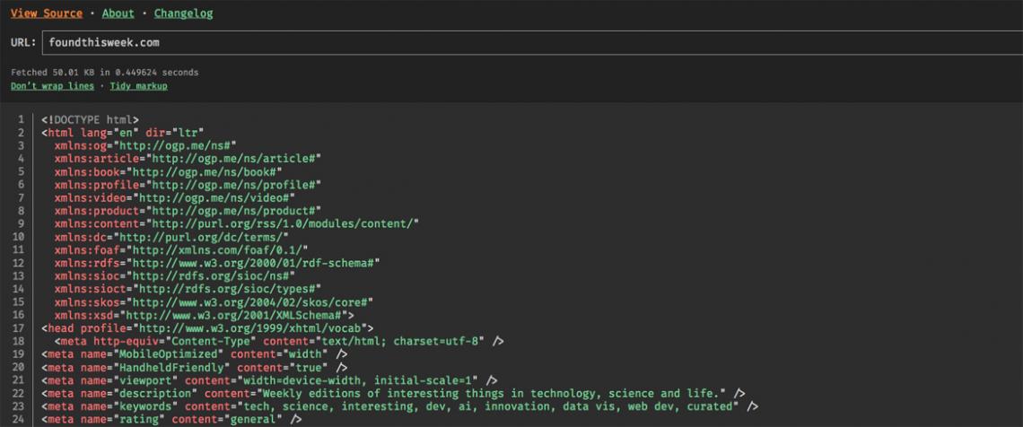
Task: Enable Tidy markup formatting
Action: pos(138,86)
